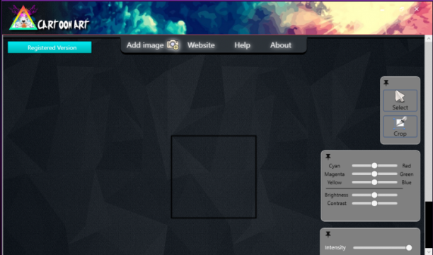Click the Add image label
Image resolution: width=433 pixels, height=255 pixels.
pyautogui.click(x=145, y=45)
